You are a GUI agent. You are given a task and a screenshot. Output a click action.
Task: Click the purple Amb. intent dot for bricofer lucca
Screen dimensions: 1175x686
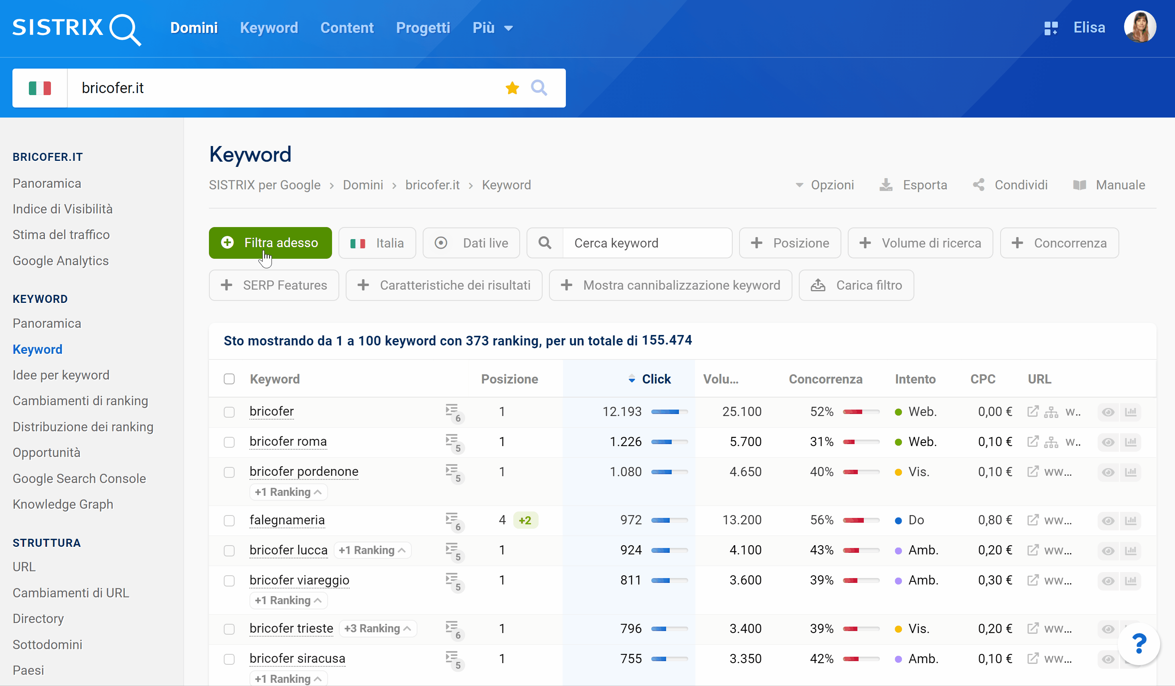pyautogui.click(x=898, y=551)
